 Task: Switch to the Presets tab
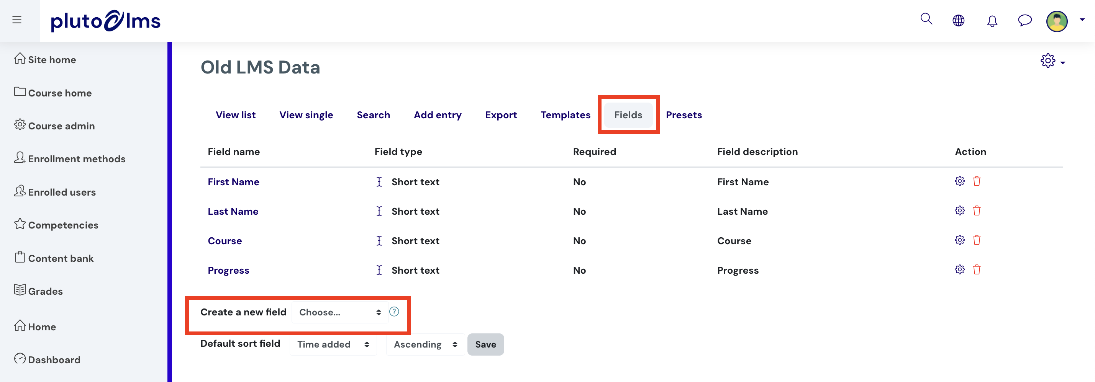[684, 115]
